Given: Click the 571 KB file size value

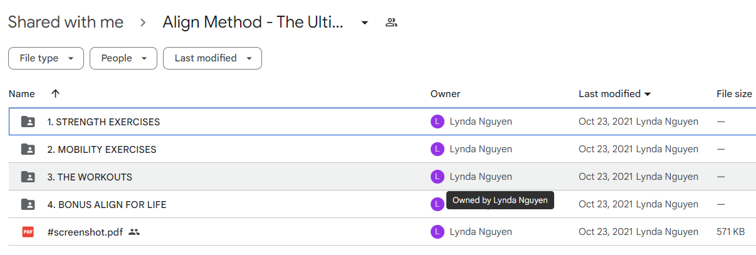Looking at the screenshot, I should coord(730,232).
